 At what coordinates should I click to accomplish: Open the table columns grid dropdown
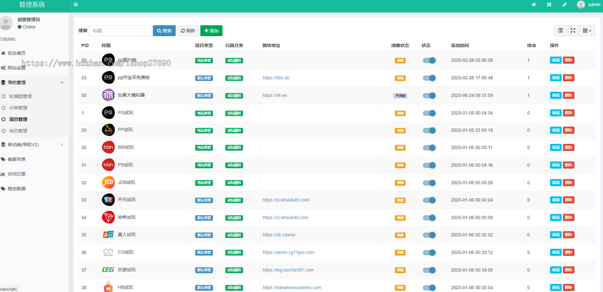pyautogui.click(x=586, y=31)
